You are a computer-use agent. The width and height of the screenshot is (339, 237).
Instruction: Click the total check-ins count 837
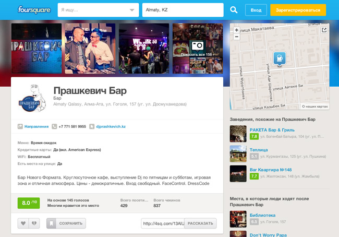coord(157,206)
